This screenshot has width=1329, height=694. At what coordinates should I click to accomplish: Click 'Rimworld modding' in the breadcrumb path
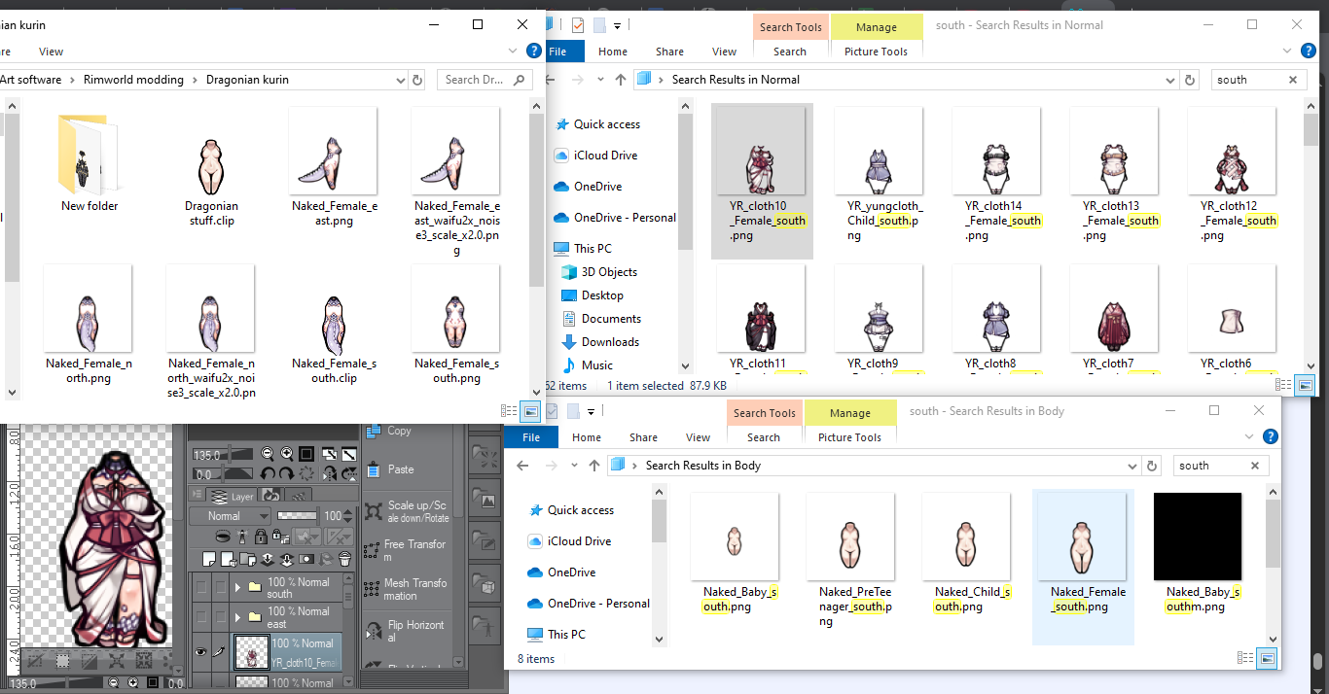coord(132,80)
